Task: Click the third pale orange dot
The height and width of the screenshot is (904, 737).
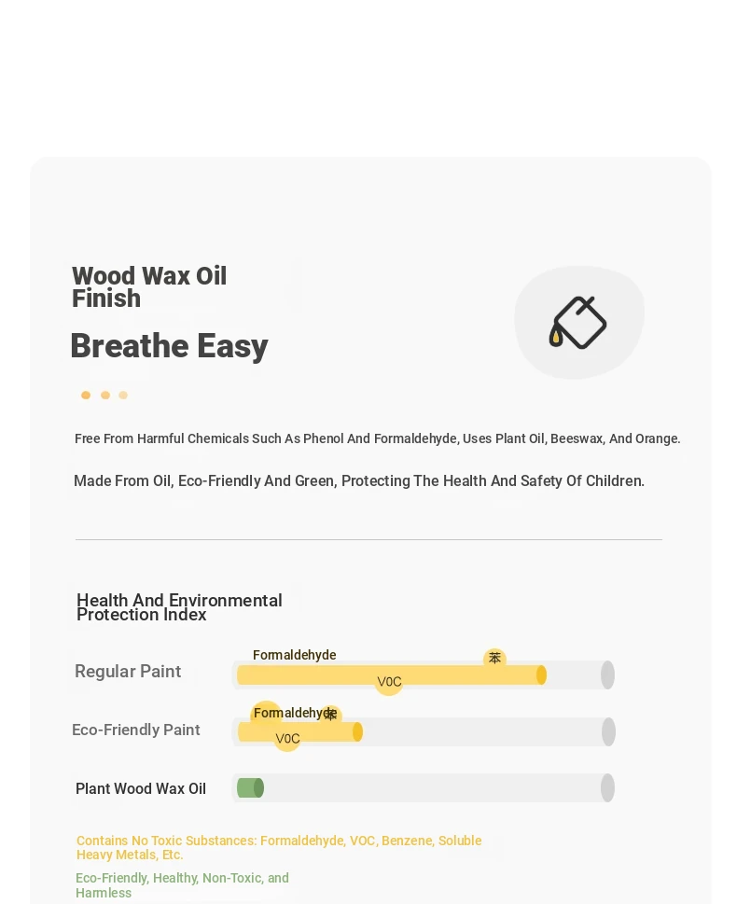Action: pyautogui.click(x=123, y=395)
